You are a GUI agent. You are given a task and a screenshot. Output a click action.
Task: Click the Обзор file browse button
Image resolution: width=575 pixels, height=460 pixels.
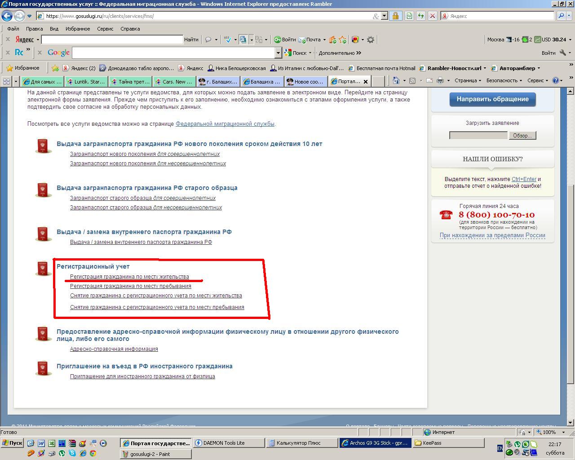coord(522,136)
